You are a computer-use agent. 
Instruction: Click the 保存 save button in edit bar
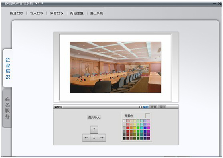pyautogui.click(x=162, y=107)
